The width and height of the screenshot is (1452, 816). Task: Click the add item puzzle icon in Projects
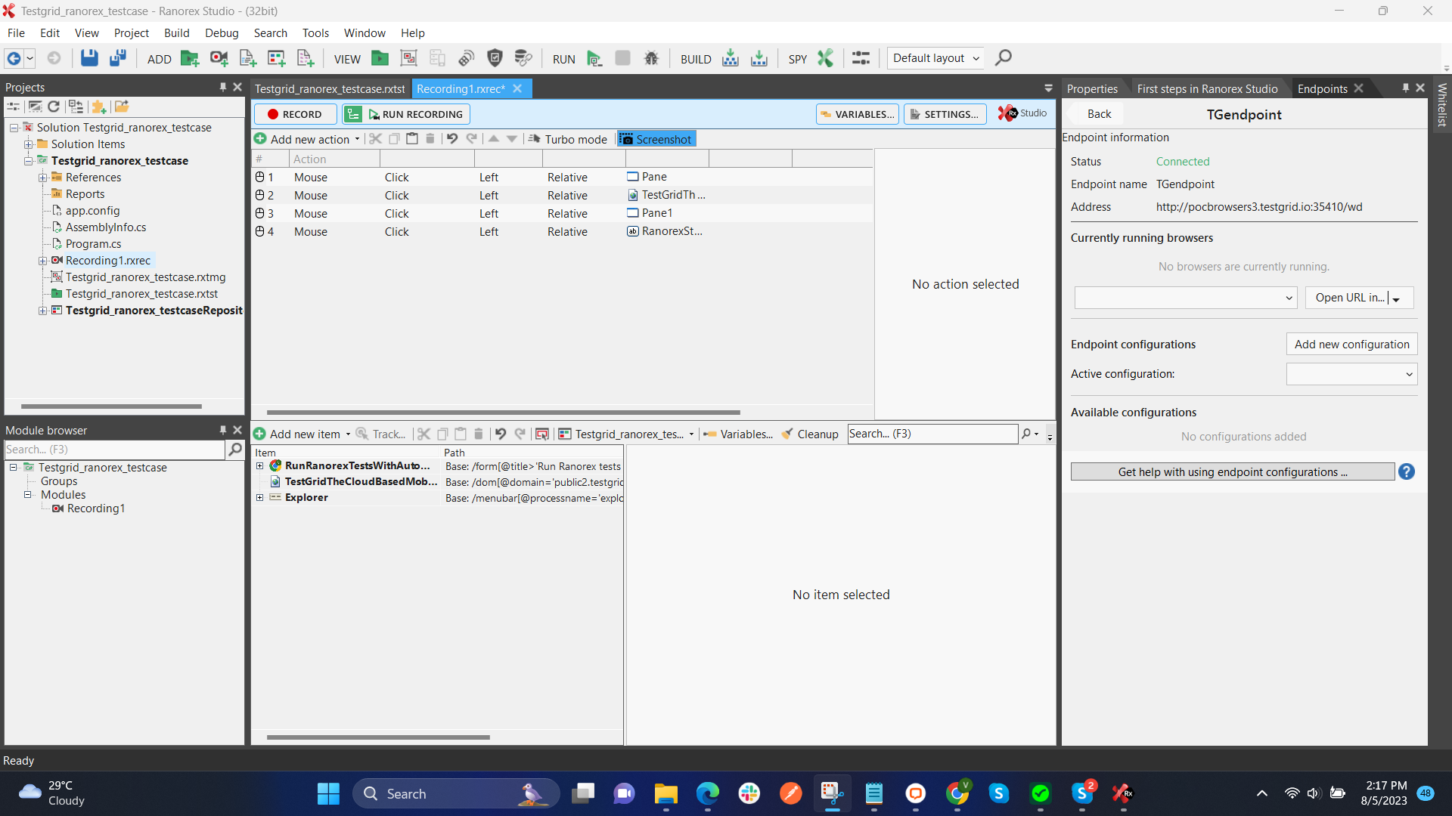(x=99, y=107)
